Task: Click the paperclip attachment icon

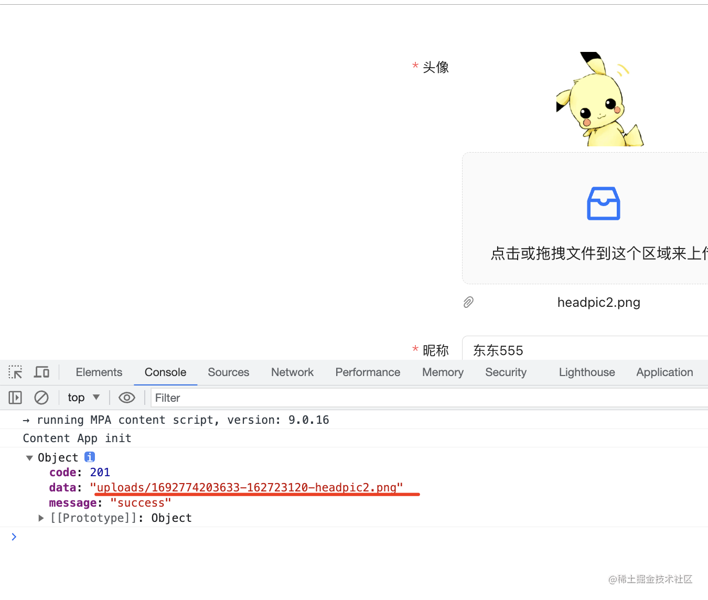Action: (468, 302)
